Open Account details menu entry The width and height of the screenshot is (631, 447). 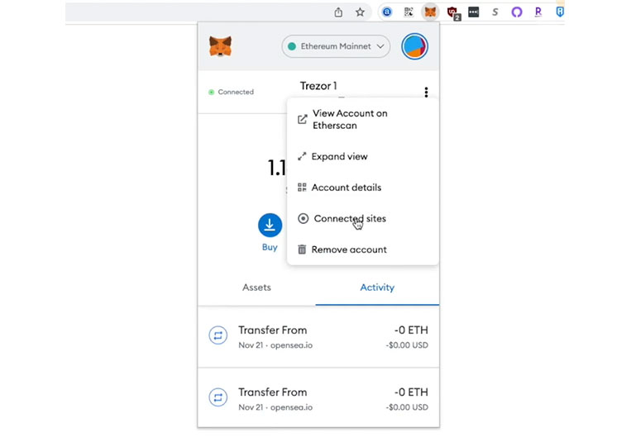point(362,188)
